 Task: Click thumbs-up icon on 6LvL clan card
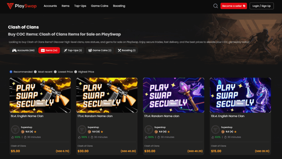point(13,137)
